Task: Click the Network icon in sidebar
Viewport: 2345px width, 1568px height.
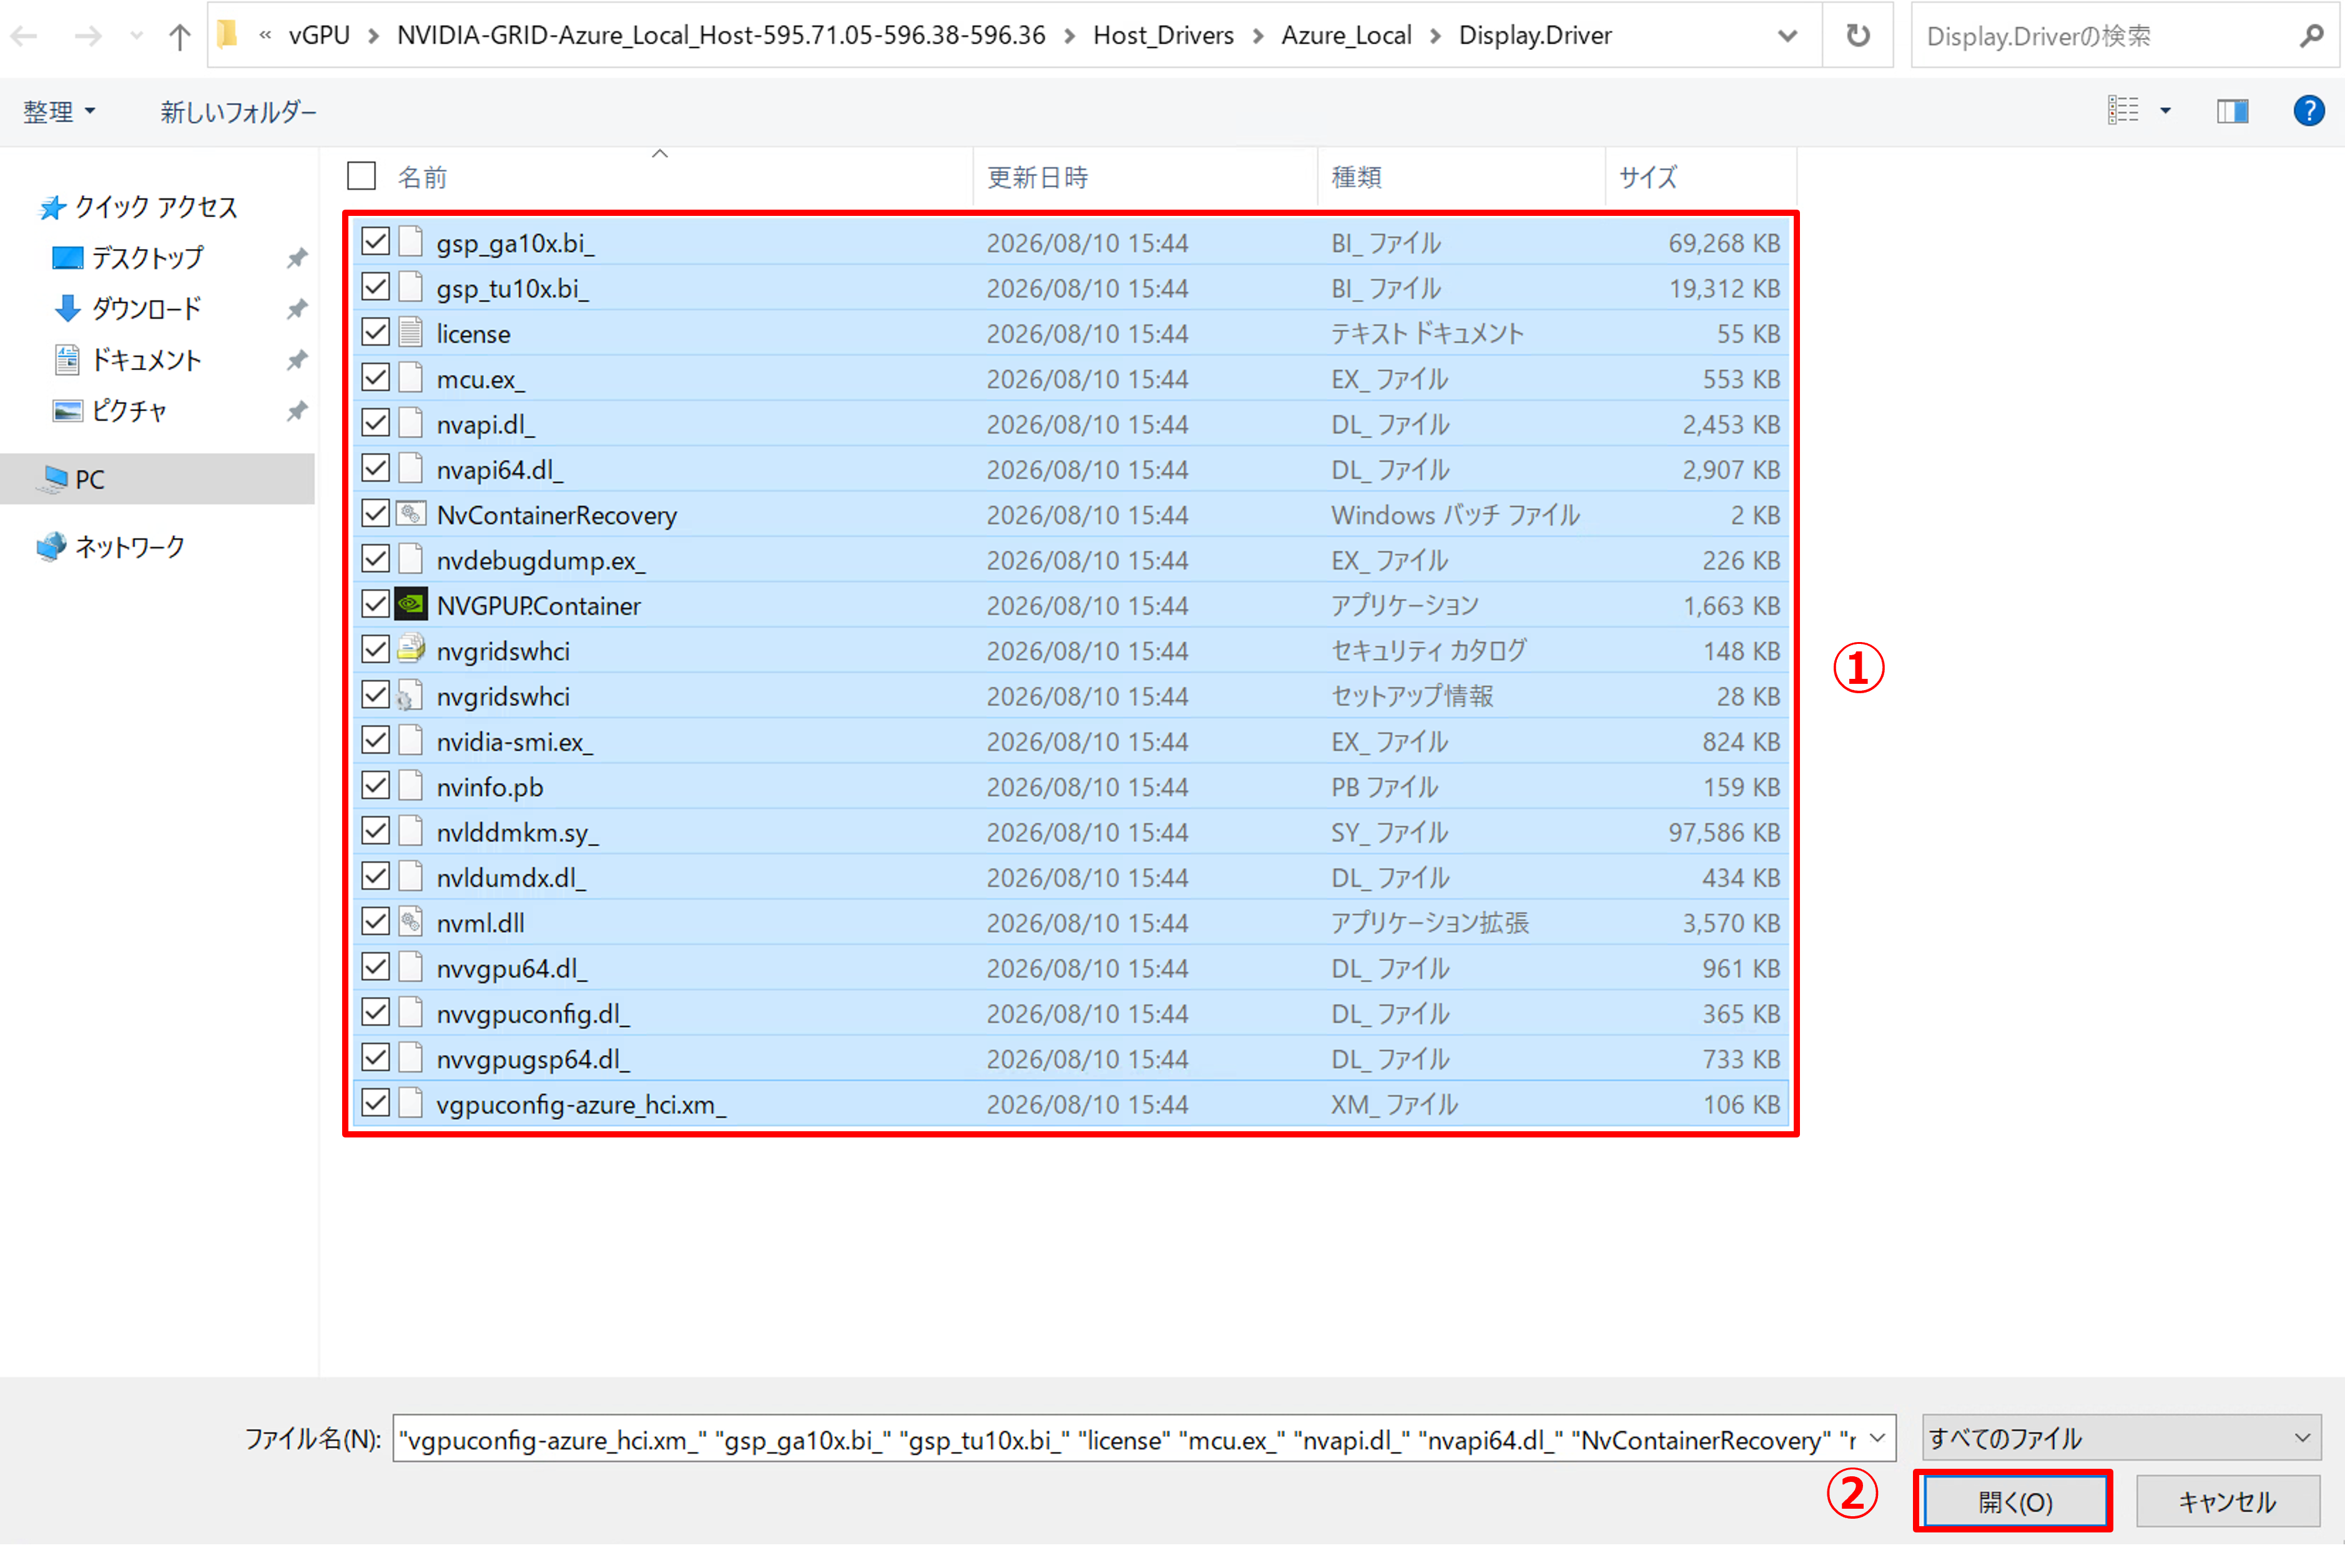Action: pos(51,547)
